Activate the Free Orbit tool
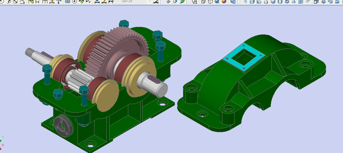This screenshot has width=343, height=153. [x=175, y=1]
